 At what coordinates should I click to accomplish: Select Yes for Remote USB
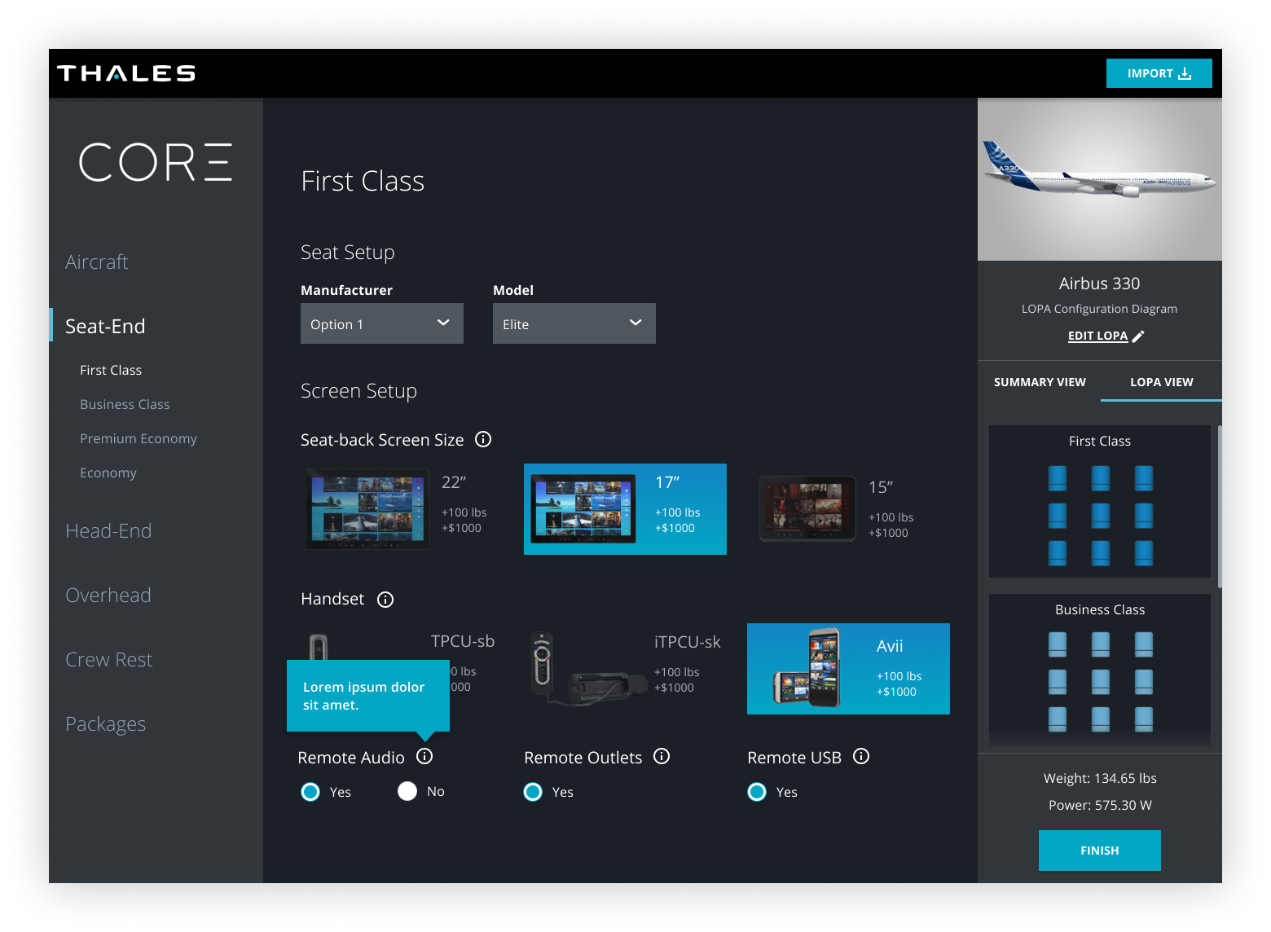pos(757,792)
